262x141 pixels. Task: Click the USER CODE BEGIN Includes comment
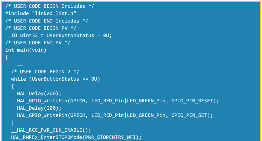tap(50, 6)
